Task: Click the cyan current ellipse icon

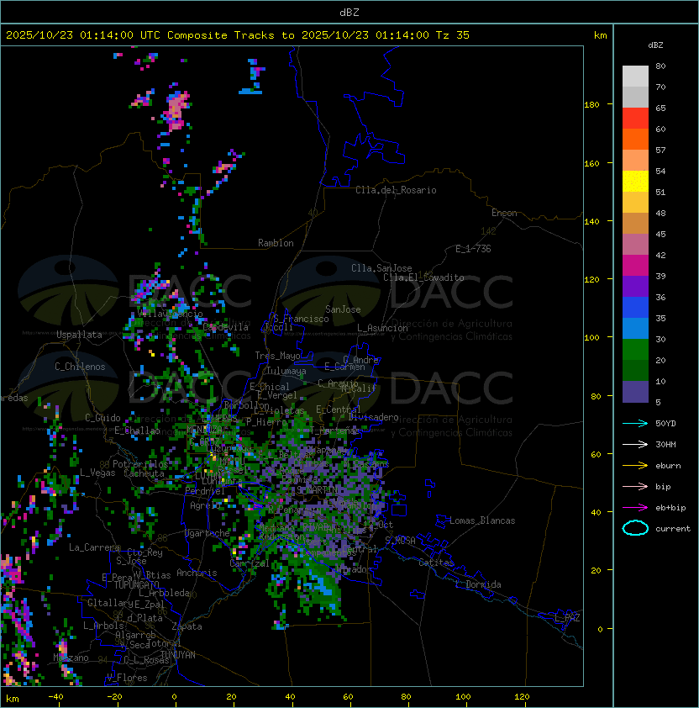Action: [x=635, y=528]
